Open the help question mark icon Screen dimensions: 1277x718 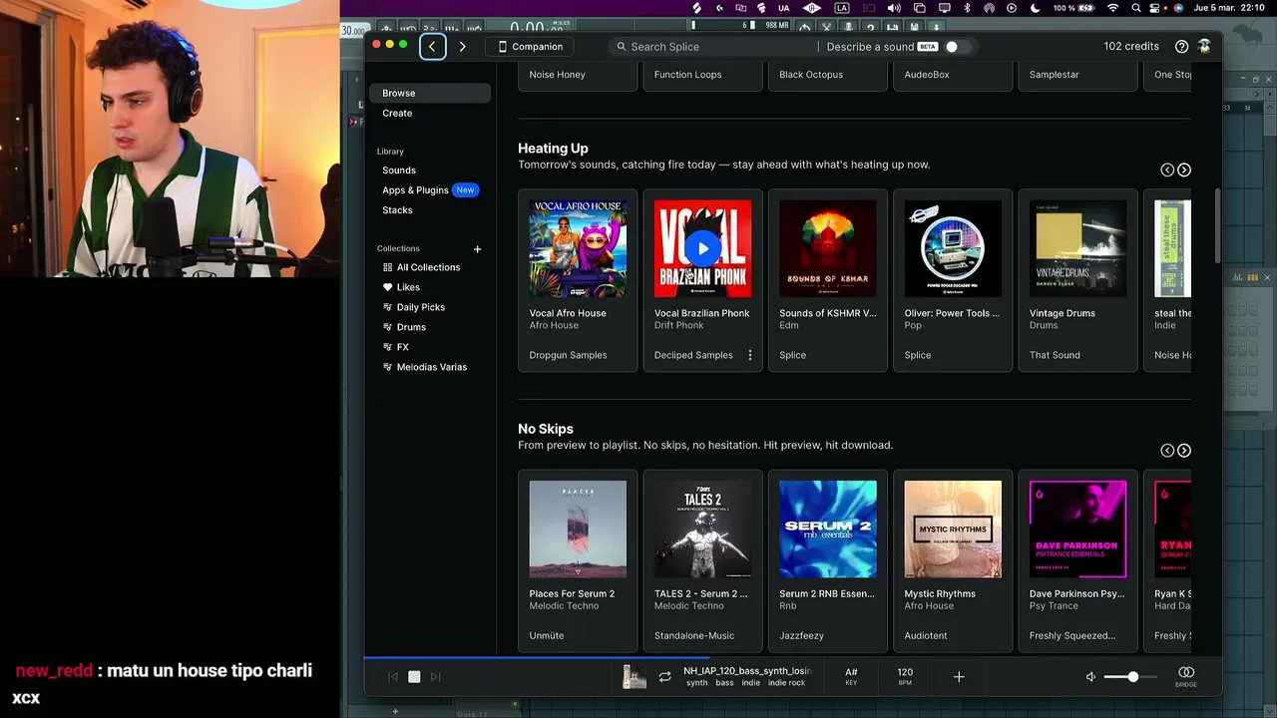click(x=1182, y=47)
